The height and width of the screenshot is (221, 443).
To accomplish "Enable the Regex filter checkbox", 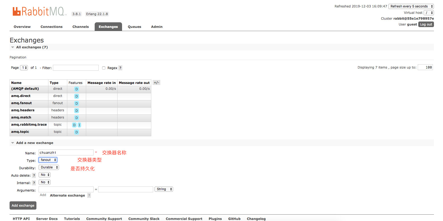I will [104, 68].
